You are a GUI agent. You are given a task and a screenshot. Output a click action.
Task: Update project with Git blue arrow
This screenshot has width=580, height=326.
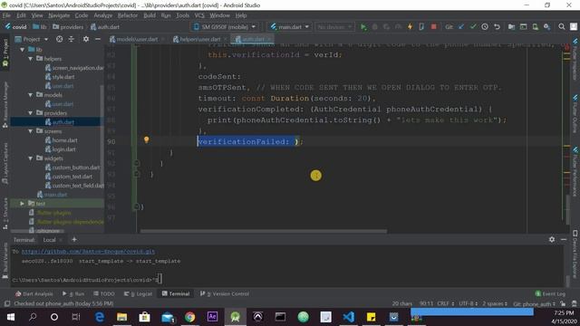coord(461,27)
